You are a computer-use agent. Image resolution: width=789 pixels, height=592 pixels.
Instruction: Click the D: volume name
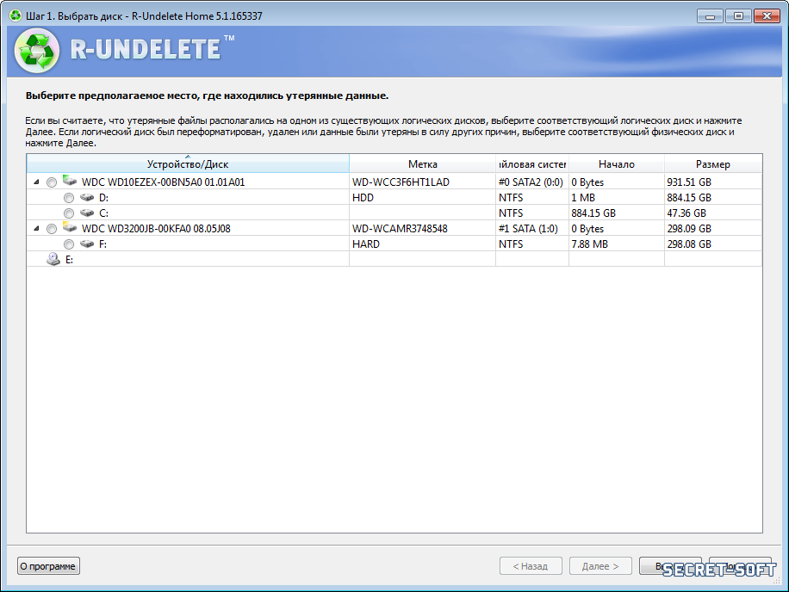click(x=103, y=198)
